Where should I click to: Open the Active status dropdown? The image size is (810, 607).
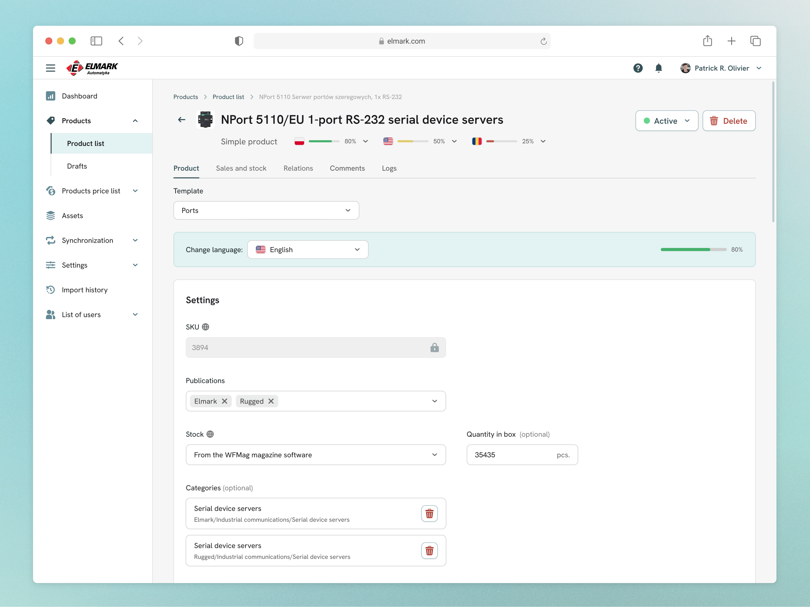coord(666,121)
